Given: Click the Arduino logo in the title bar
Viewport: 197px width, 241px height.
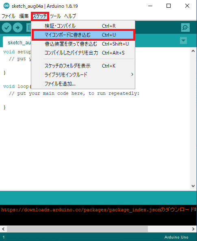Looking at the screenshot, I should point(6,6).
